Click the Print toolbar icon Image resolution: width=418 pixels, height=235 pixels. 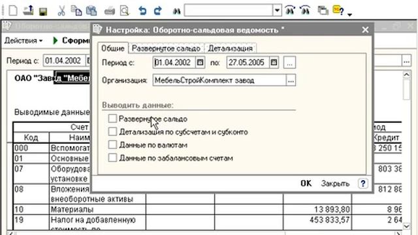pyautogui.click(x=110, y=12)
